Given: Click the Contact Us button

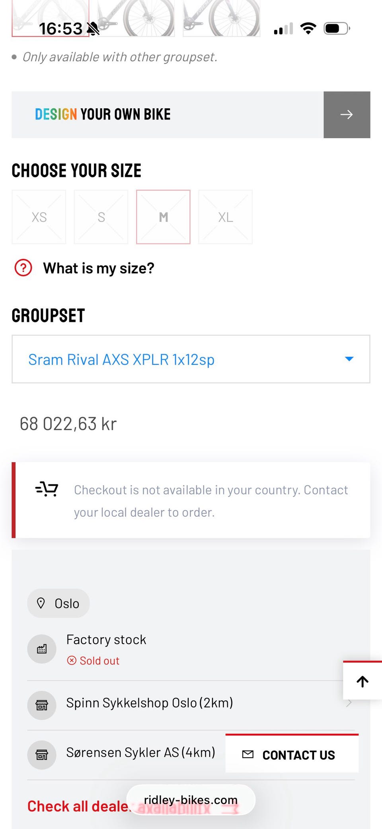Looking at the screenshot, I should (x=292, y=754).
